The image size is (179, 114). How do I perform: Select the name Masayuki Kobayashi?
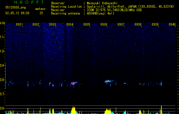click(102, 3)
